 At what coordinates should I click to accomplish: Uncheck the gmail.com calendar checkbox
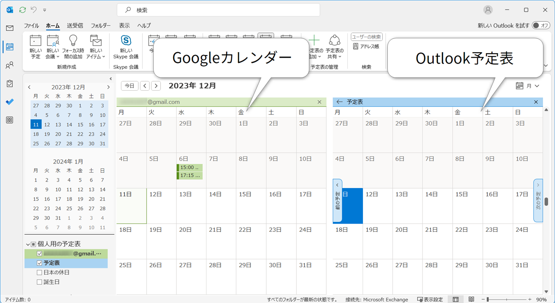[x=40, y=254]
